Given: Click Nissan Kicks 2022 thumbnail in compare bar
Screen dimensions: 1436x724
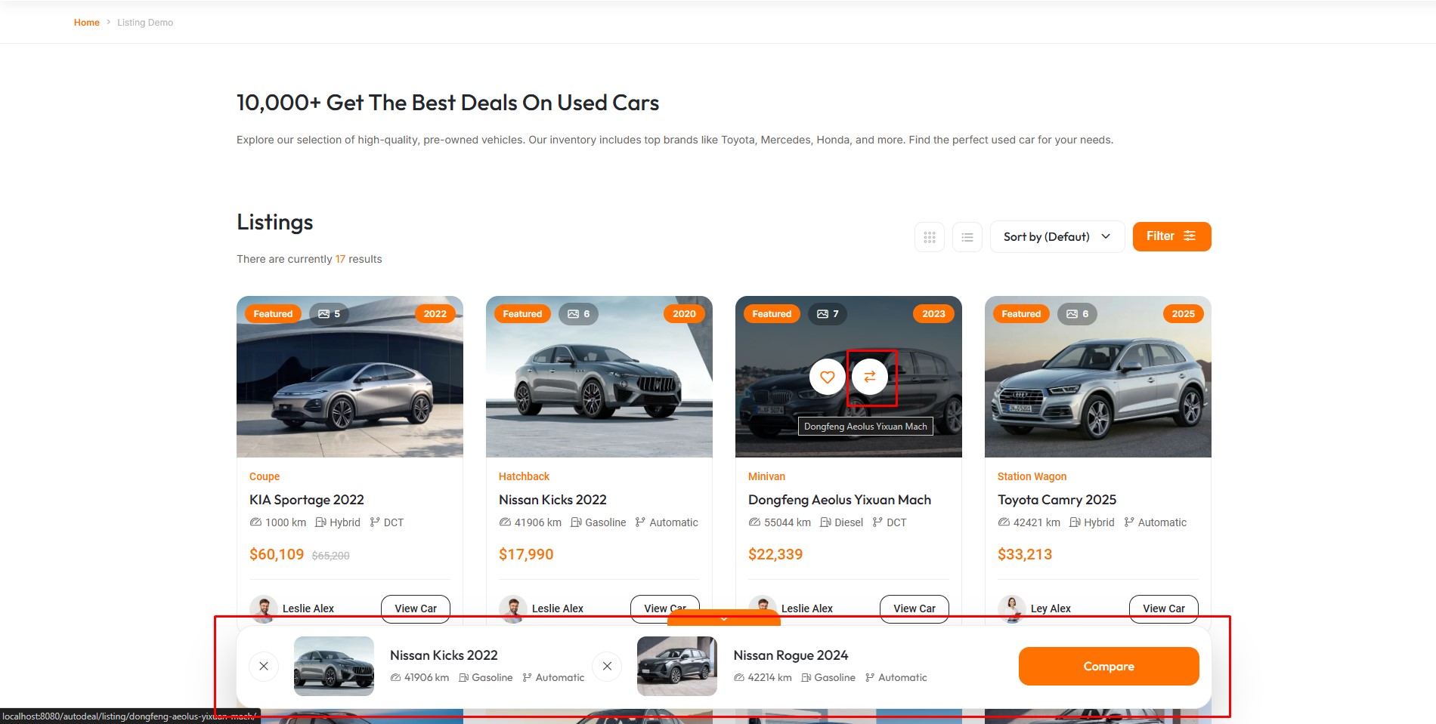Looking at the screenshot, I should 334,666.
